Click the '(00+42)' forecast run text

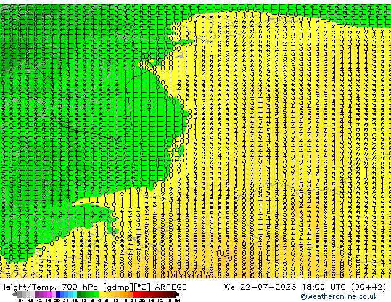coord(368,287)
